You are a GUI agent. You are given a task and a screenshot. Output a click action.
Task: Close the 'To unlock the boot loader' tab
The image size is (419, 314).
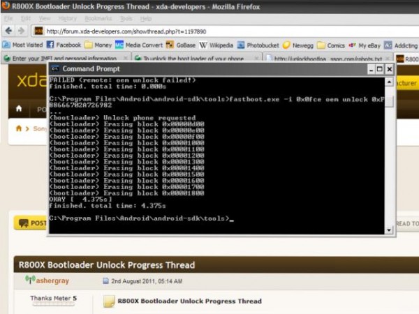(256, 58)
